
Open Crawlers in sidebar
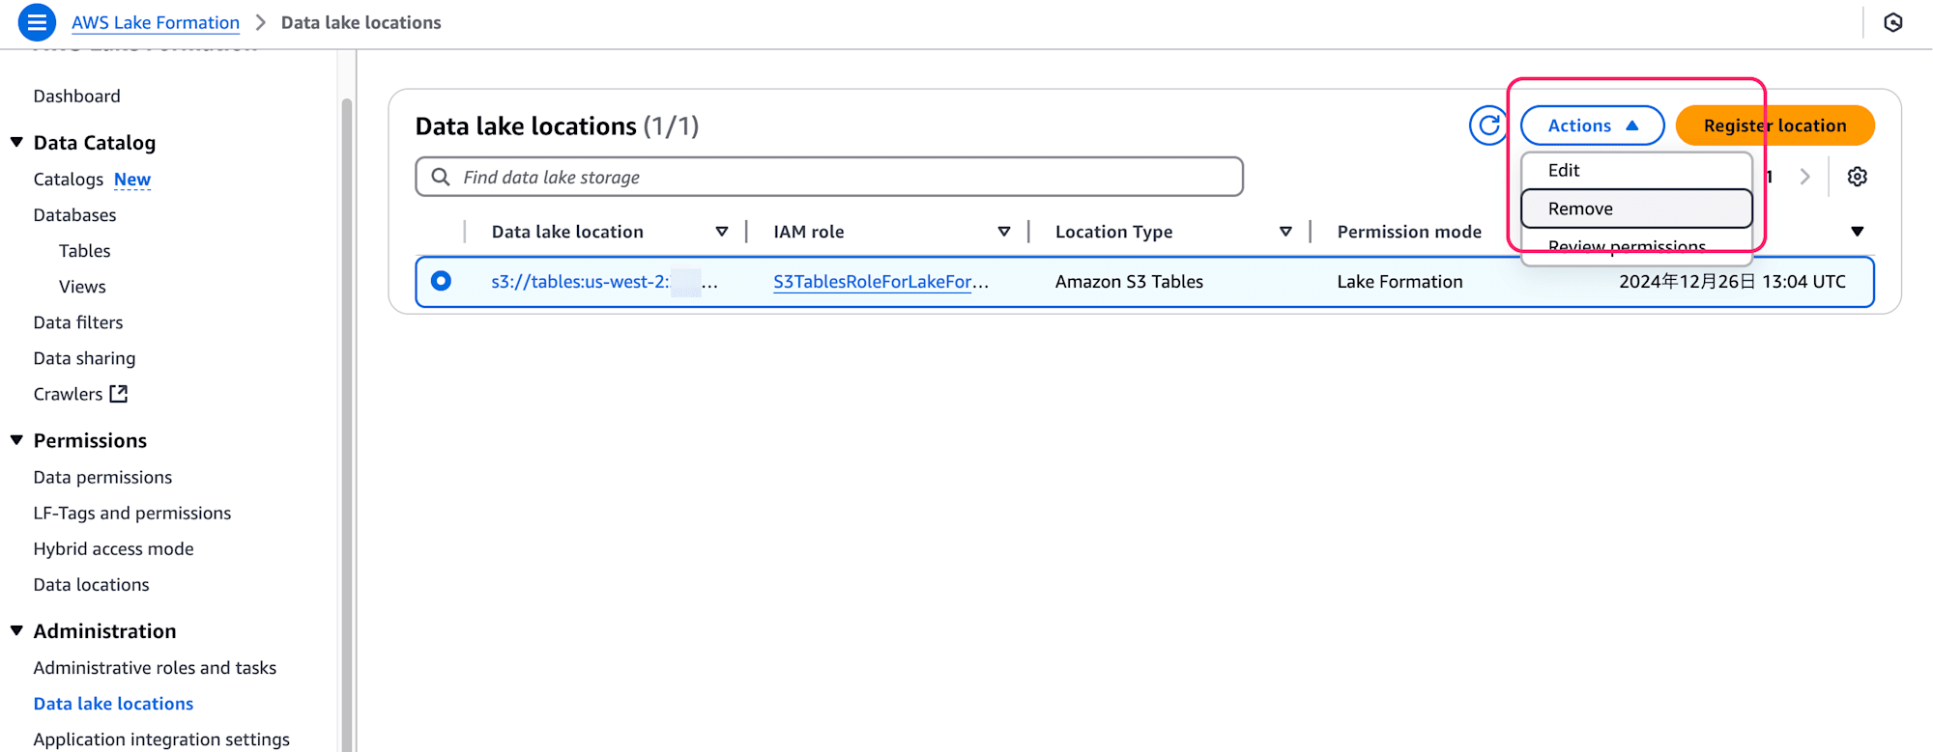(x=68, y=394)
